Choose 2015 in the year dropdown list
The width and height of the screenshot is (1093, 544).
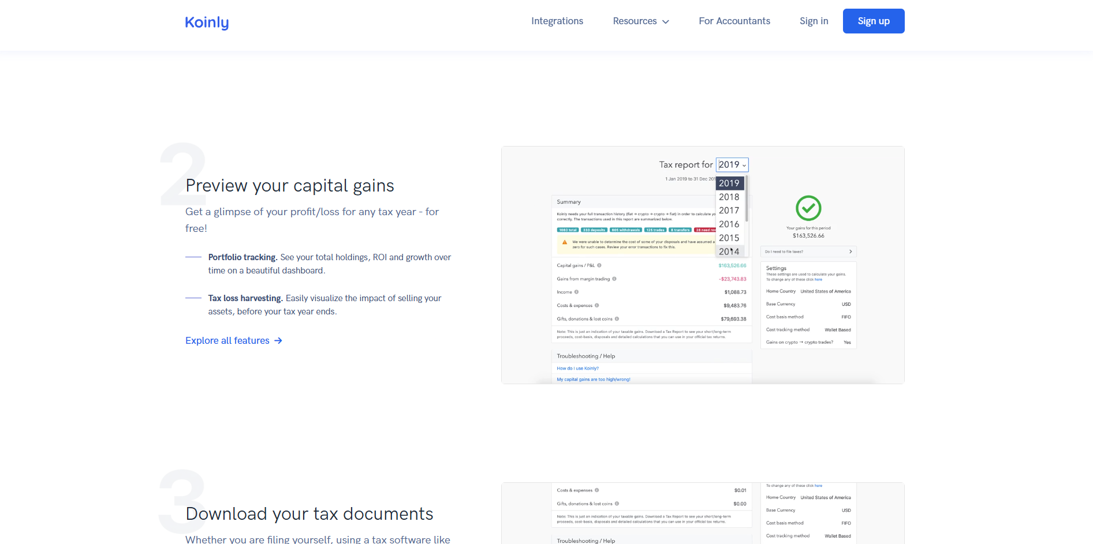pyautogui.click(x=729, y=238)
